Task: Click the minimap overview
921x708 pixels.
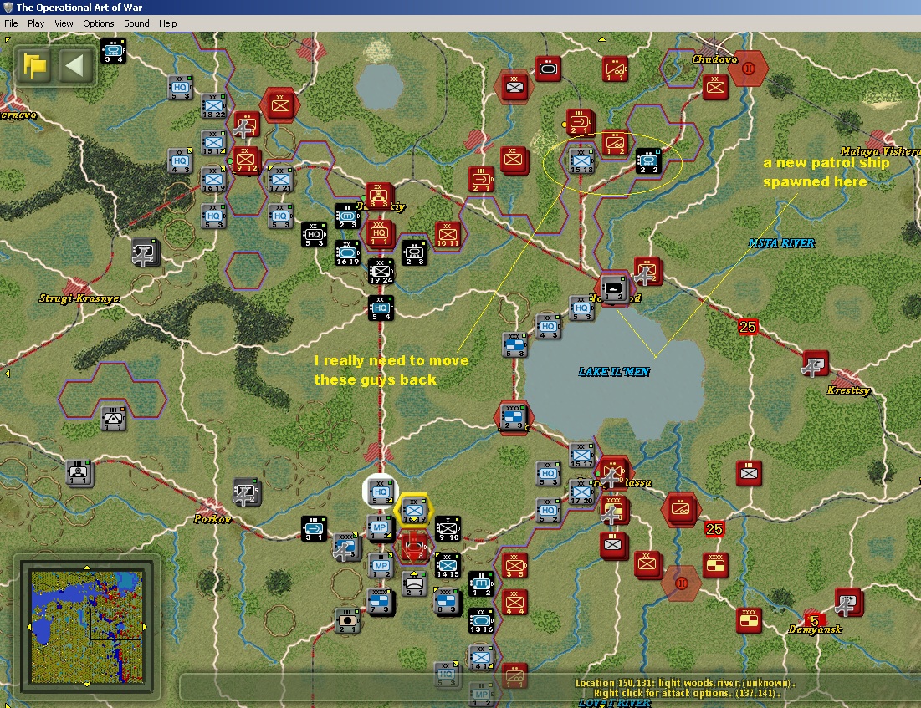Action: pyautogui.click(x=87, y=626)
